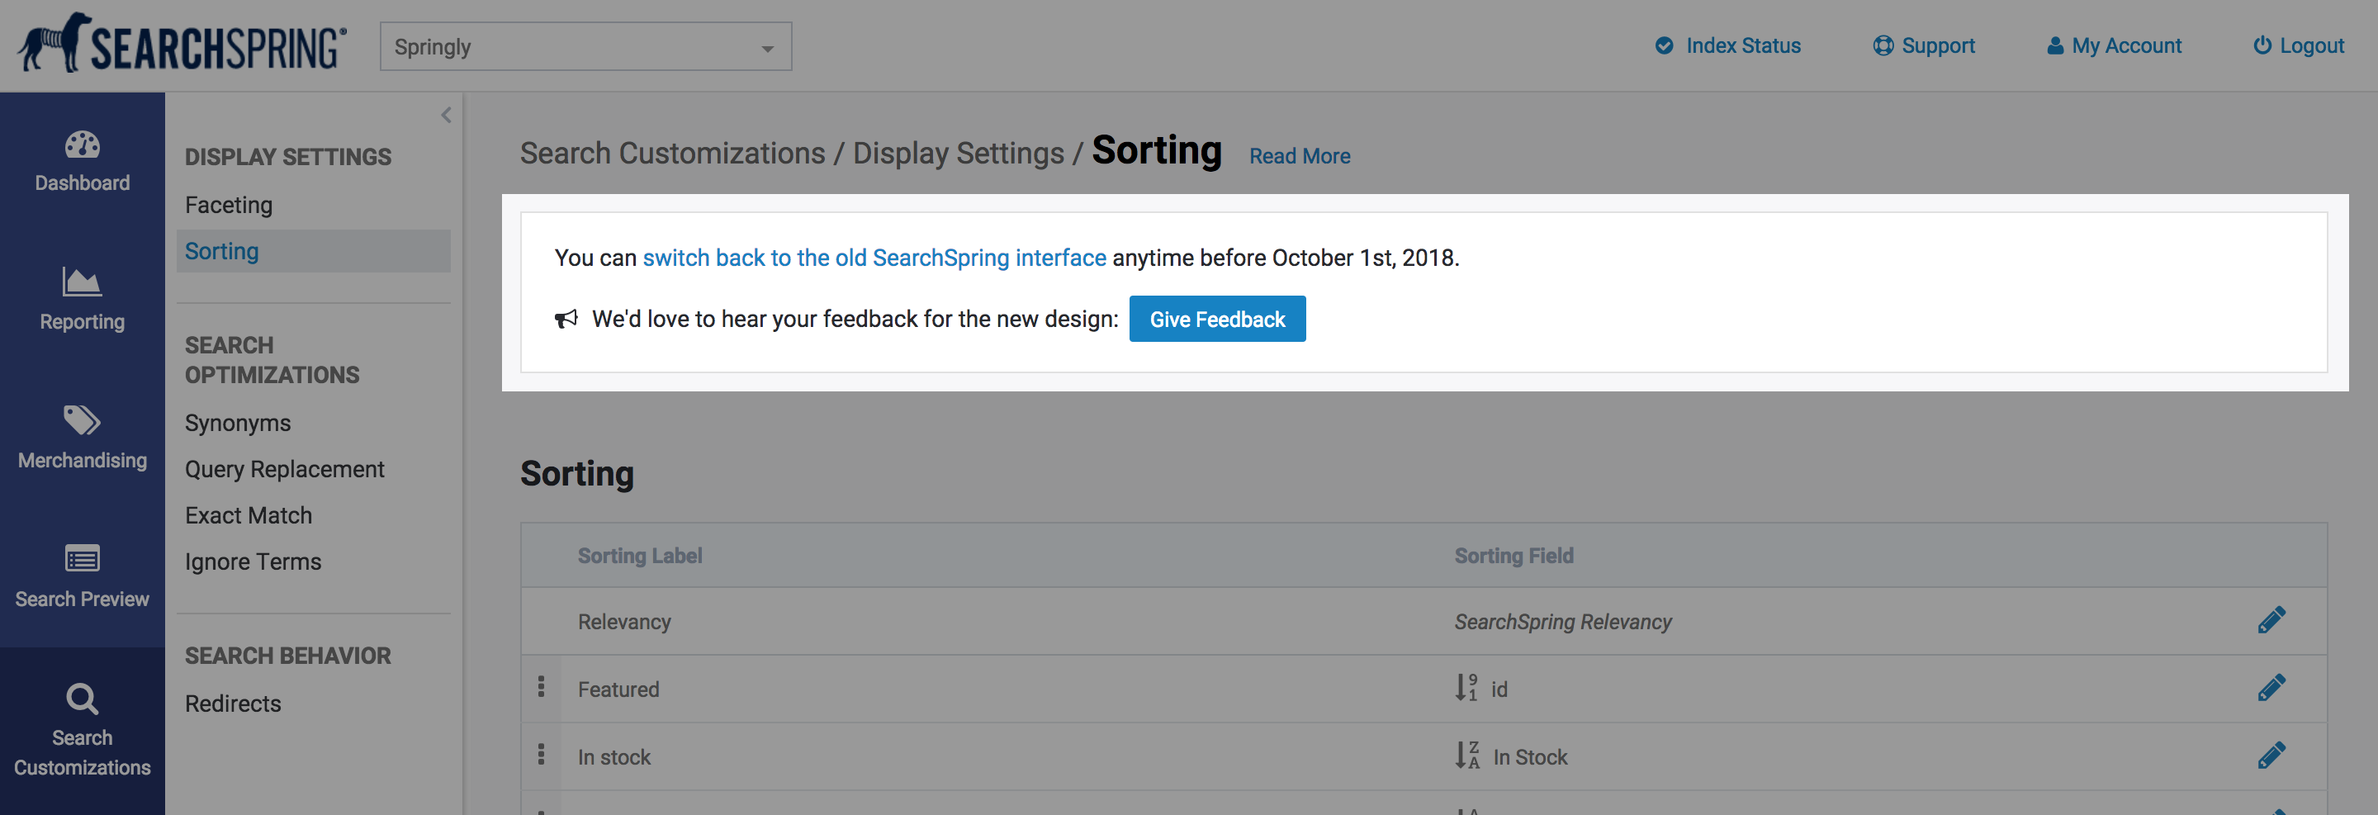Click the Merchandising sidebar label
The image size is (2378, 815).
(83, 461)
